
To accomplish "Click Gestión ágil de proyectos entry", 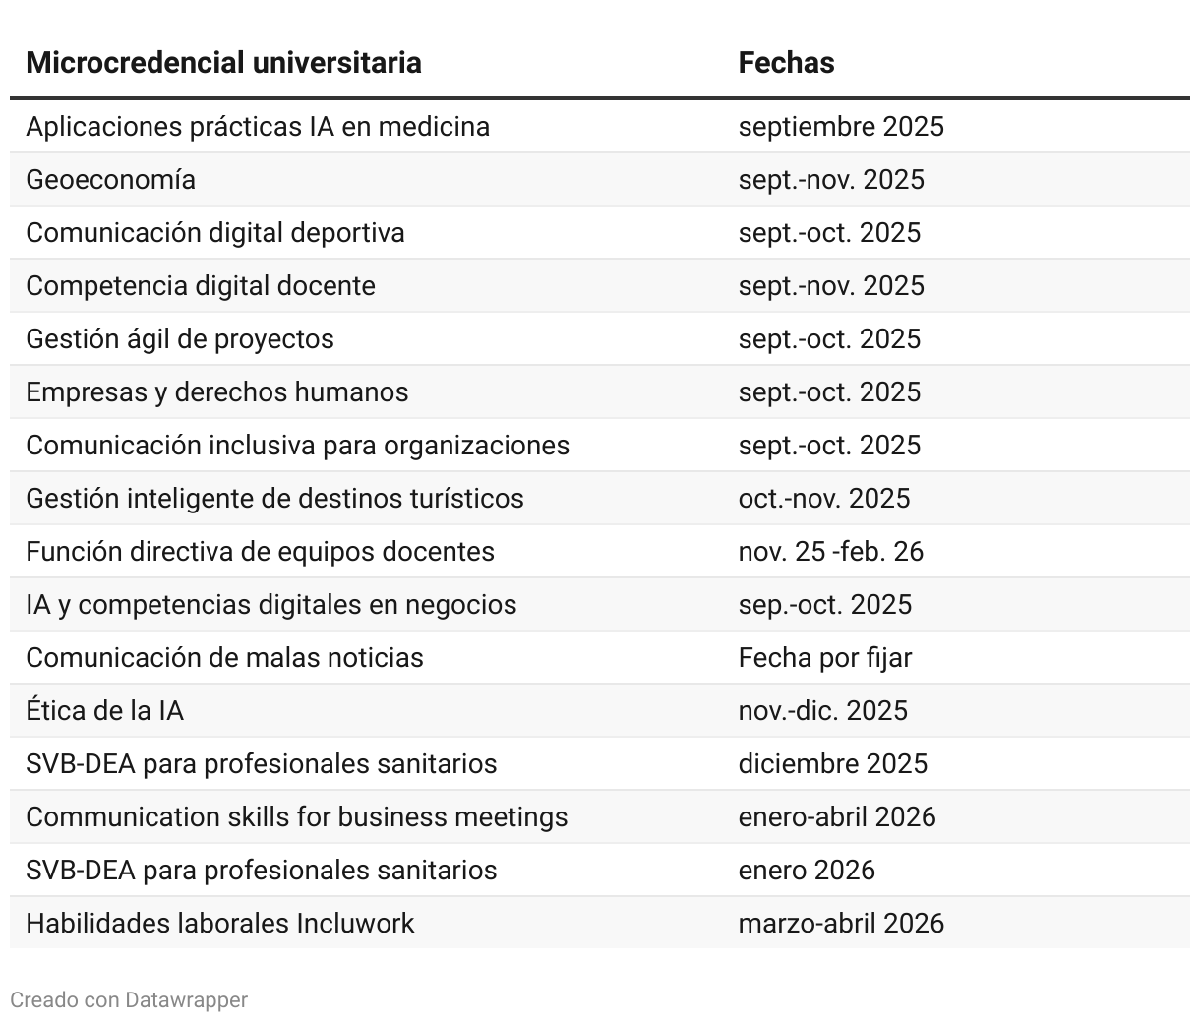I will 180,339.
